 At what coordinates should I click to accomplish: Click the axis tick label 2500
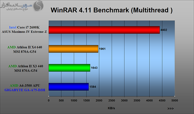pyautogui.click(x=112, y=100)
